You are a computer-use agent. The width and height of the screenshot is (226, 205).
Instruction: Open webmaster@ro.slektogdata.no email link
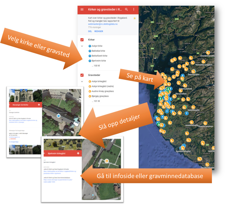click(x=103, y=24)
